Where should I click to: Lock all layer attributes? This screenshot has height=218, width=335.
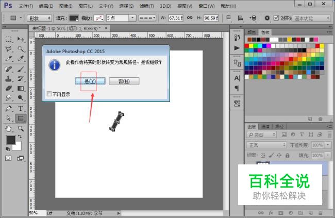coord(288,155)
